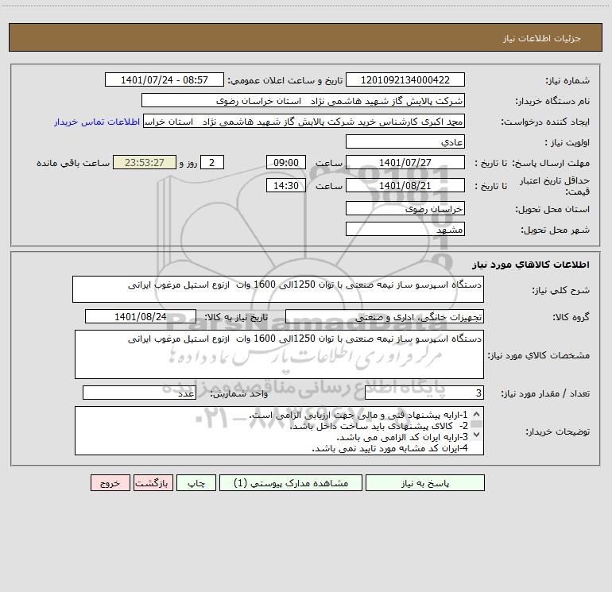This screenshot has height=592, width=612.
Task: Select the need number field 1201092134000422
Action: point(405,79)
